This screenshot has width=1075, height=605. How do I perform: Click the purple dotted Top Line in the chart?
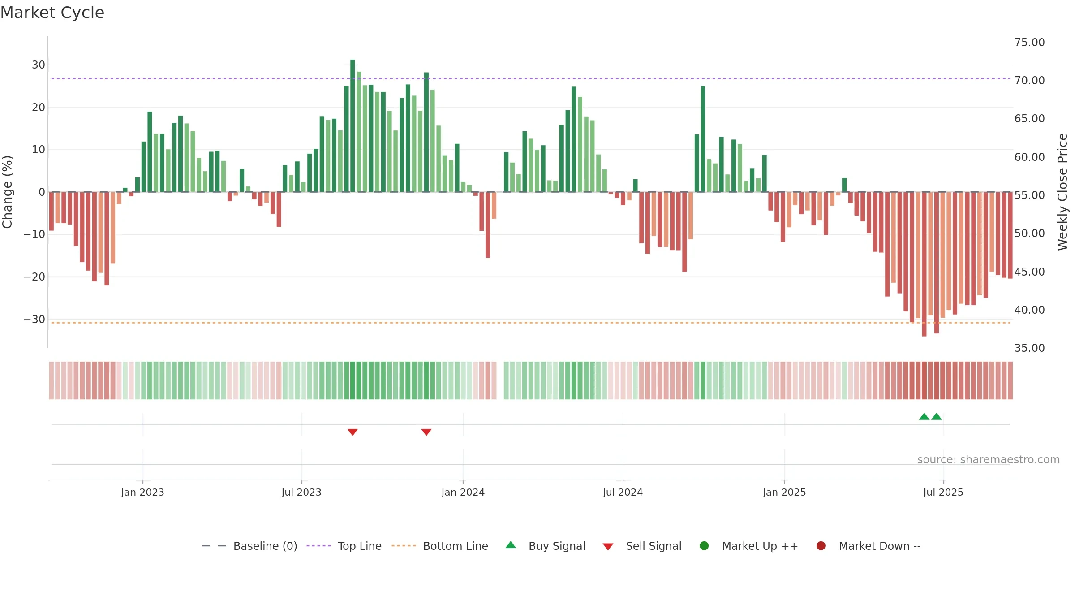pyautogui.click(x=531, y=78)
